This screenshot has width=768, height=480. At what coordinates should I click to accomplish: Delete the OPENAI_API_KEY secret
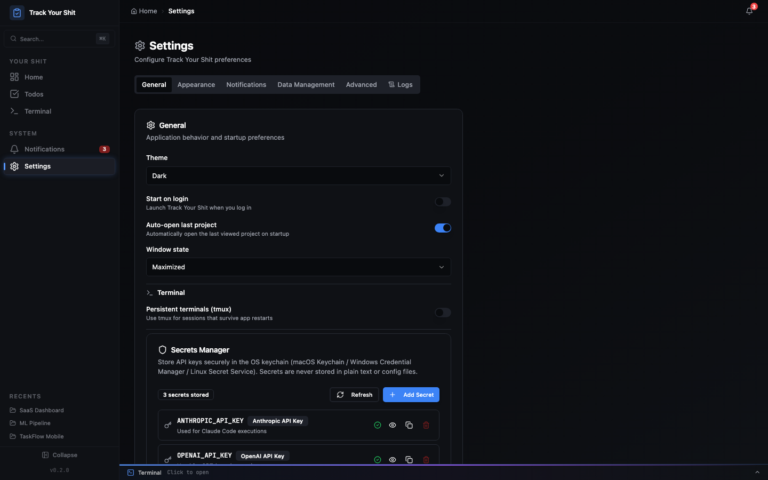coord(426,460)
